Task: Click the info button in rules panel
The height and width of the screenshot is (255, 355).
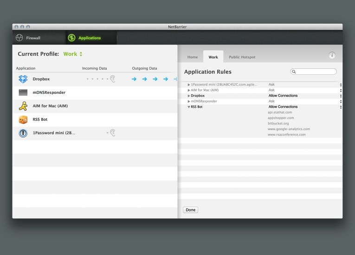Action: [332, 55]
